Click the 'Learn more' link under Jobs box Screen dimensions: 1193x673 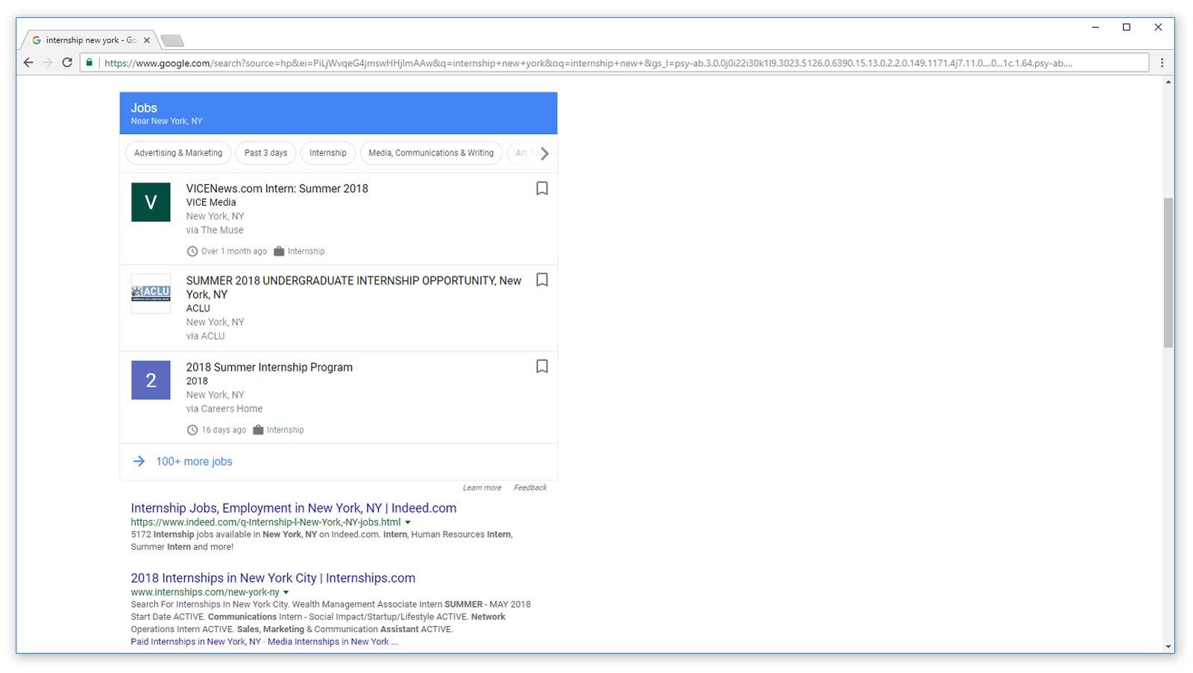point(482,487)
